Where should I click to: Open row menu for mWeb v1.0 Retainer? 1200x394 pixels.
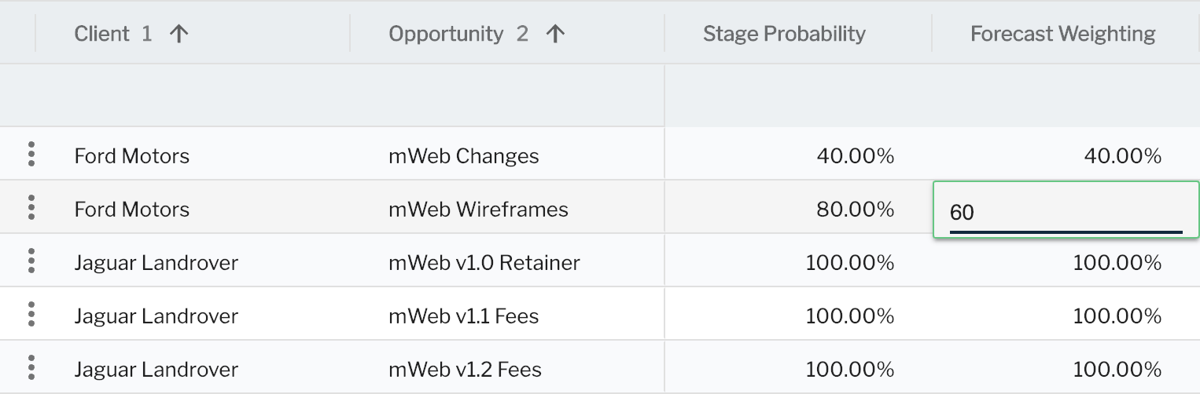pyautogui.click(x=31, y=261)
